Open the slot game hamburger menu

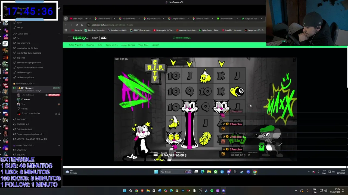coord(155,155)
